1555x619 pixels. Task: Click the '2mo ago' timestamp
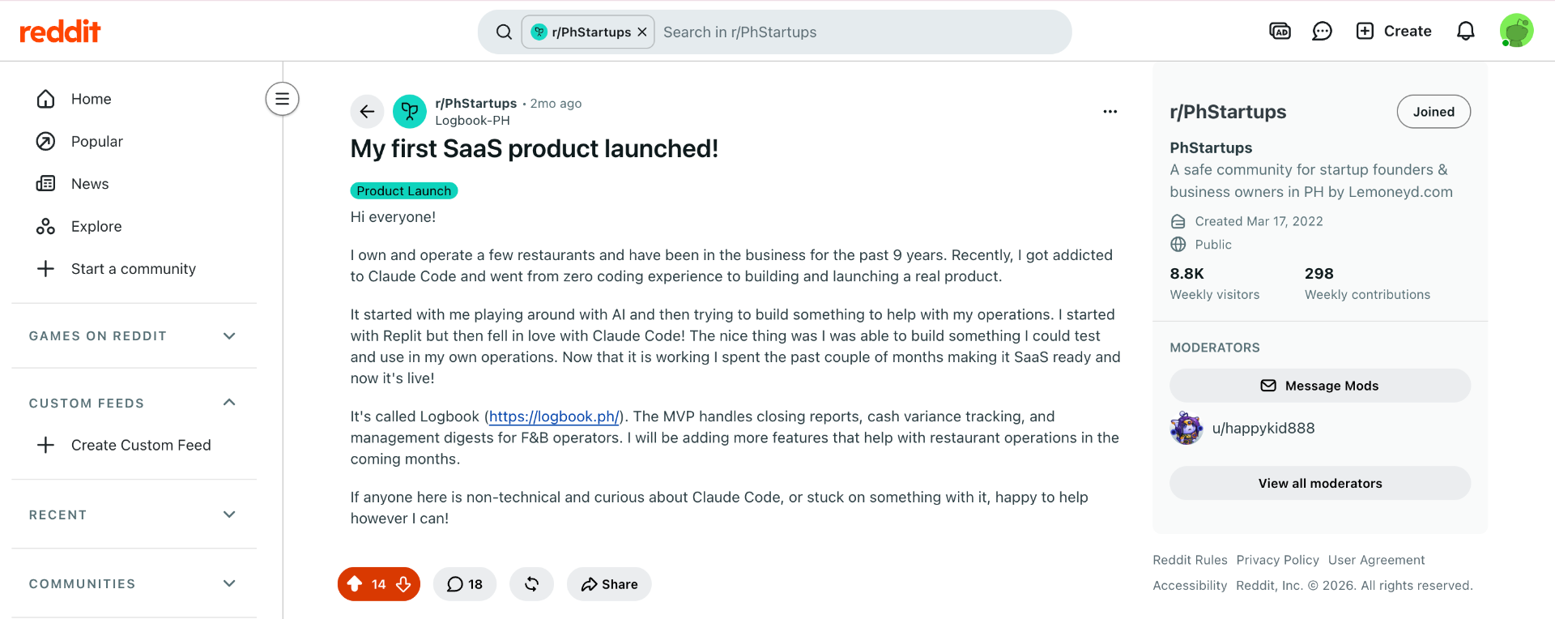556,104
